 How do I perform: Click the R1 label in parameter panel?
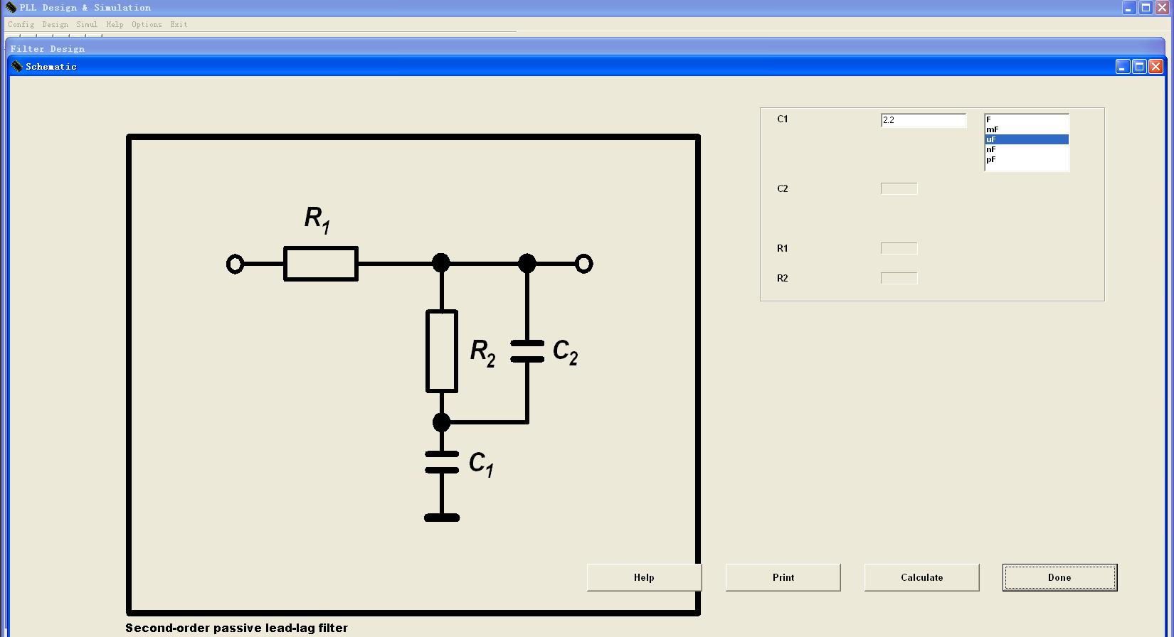pyautogui.click(x=782, y=248)
